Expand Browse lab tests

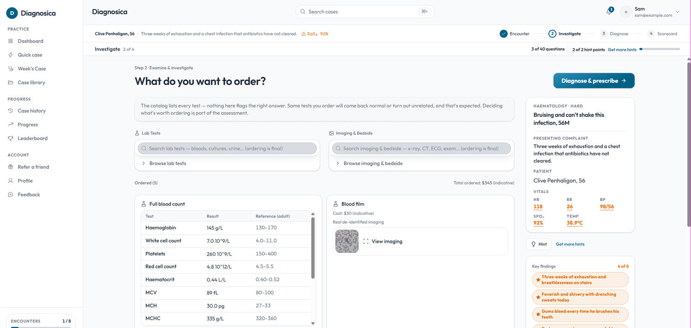click(228, 163)
